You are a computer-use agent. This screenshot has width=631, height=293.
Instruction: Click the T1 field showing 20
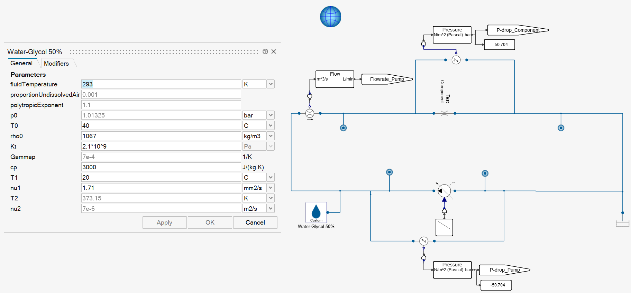tap(161, 177)
